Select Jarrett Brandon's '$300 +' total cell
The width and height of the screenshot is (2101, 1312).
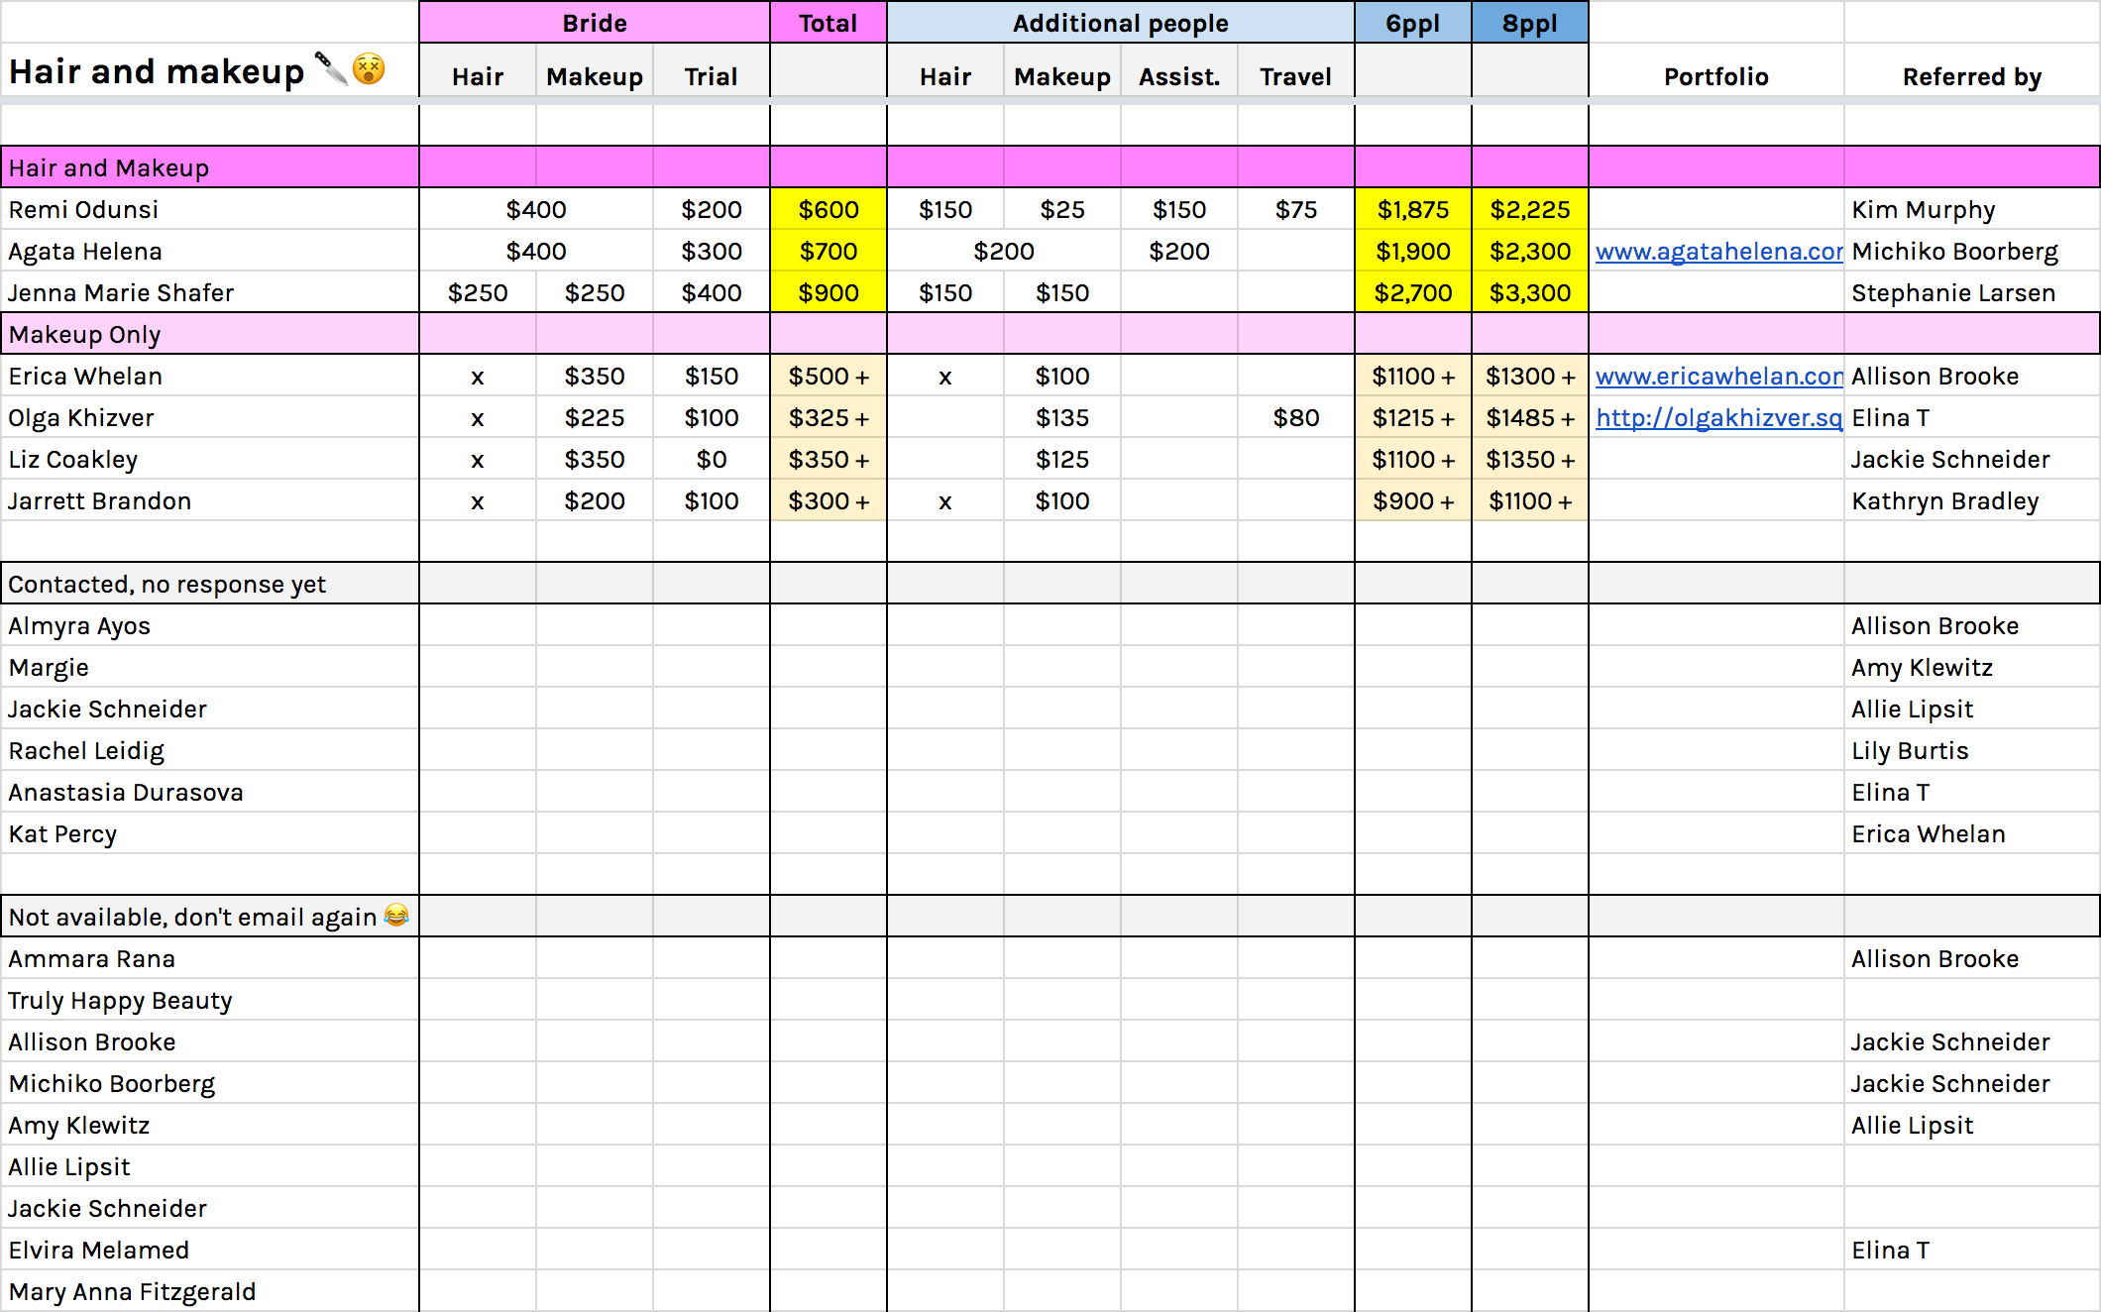click(829, 501)
